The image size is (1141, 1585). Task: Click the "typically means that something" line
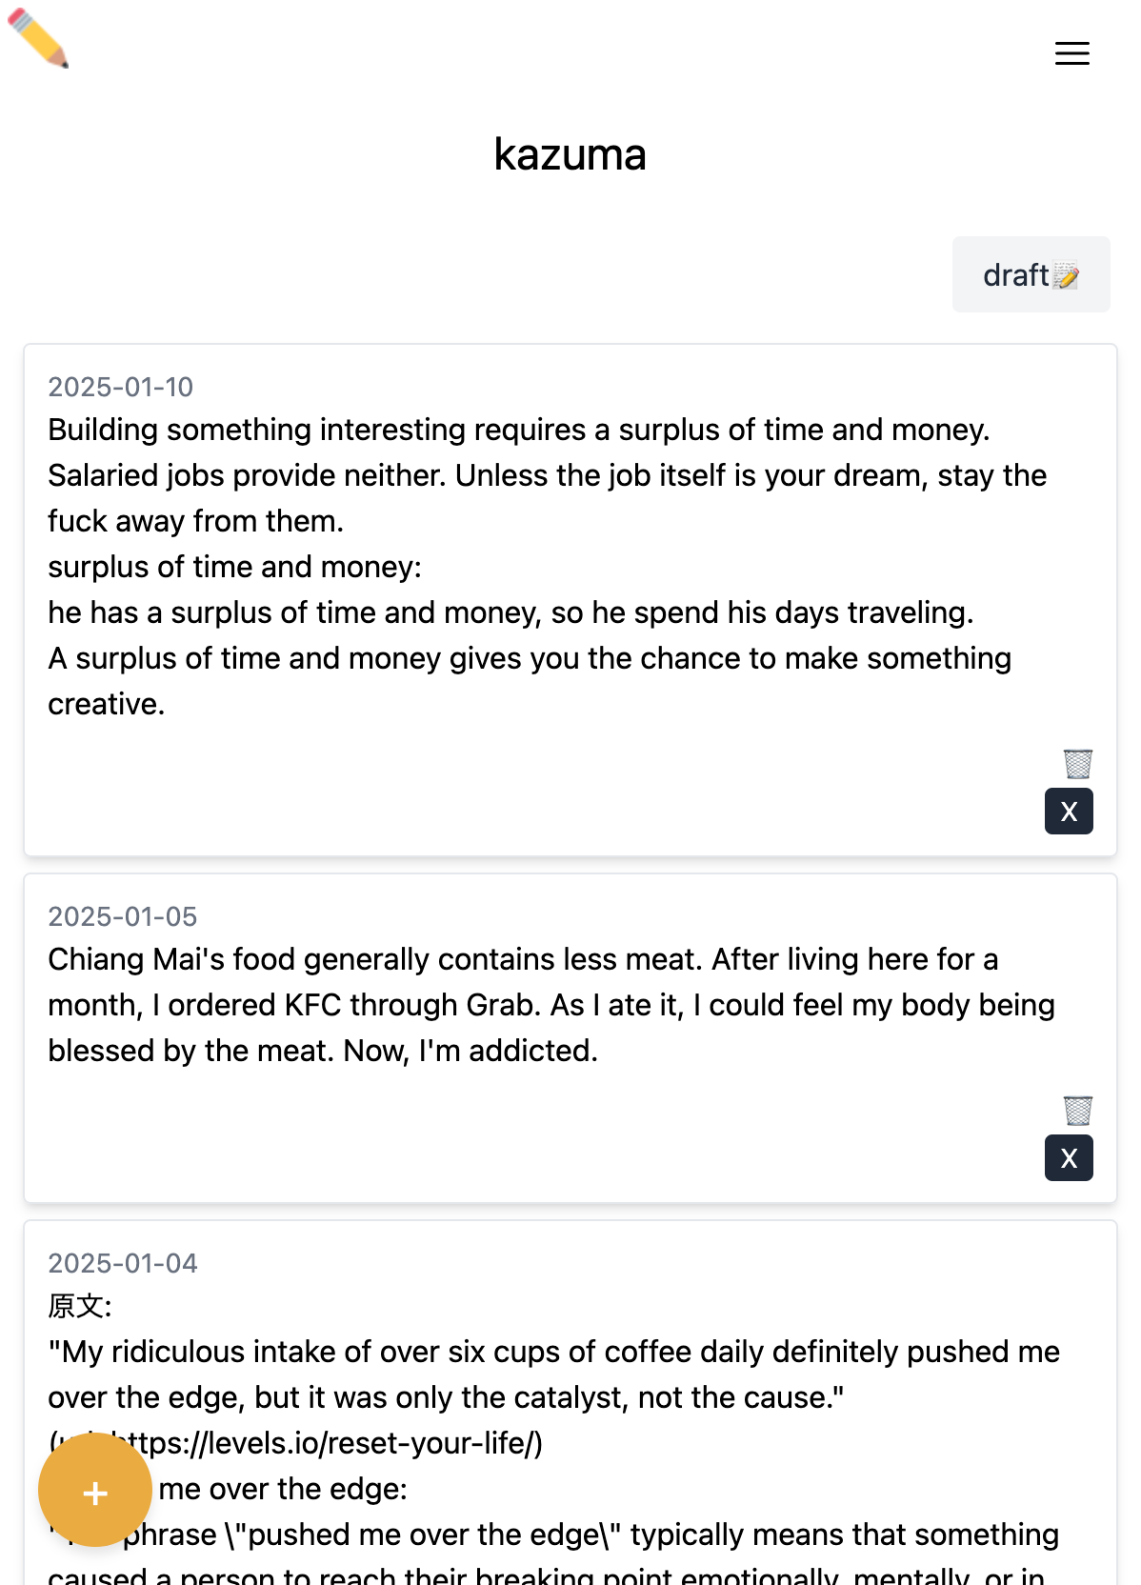coord(553,1535)
